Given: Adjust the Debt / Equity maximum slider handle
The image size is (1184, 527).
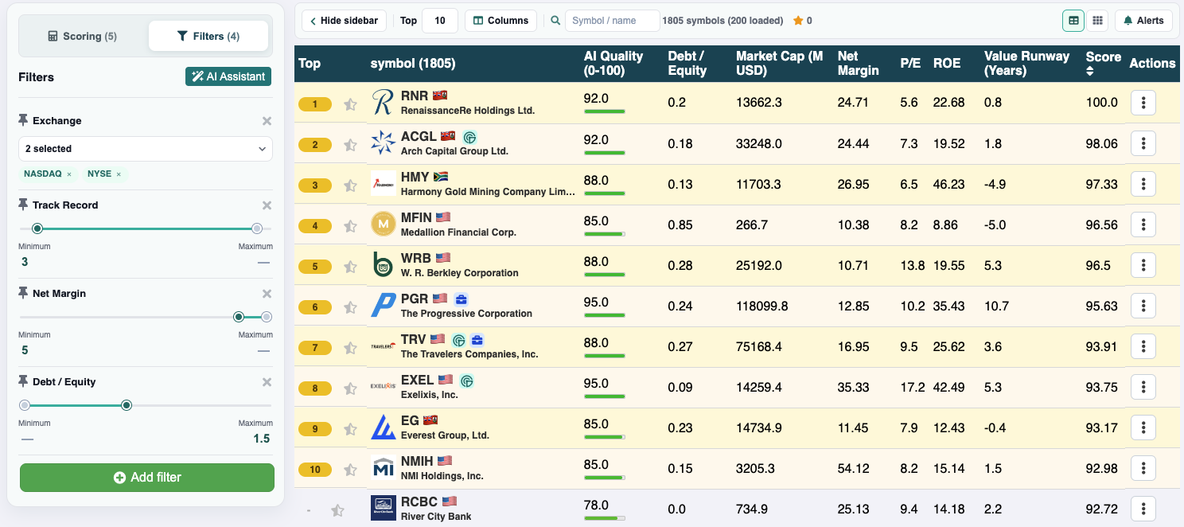Looking at the screenshot, I should (127, 405).
